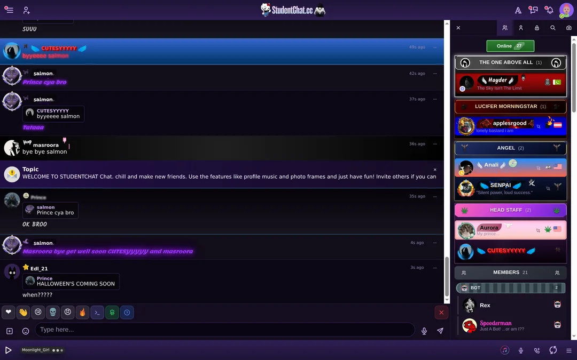Switch to the lock icon tab in sidebar
This screenshot has width=577, height=360.
(x=537, y=28)
